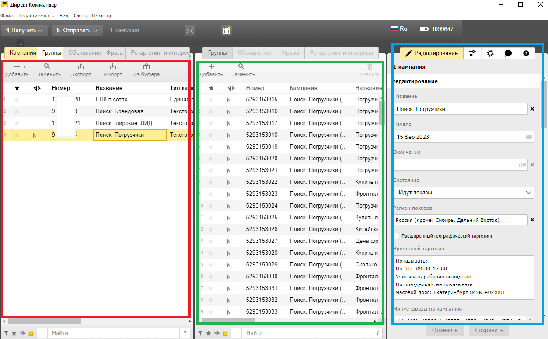Viewport: 548px width, 339px height.
Task: Toggle favorite star for "Поиск_Брендовая" campaign
Action: 17,111
